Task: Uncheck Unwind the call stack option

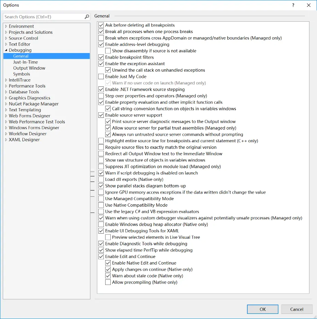Action: click(x=108, y=70)
